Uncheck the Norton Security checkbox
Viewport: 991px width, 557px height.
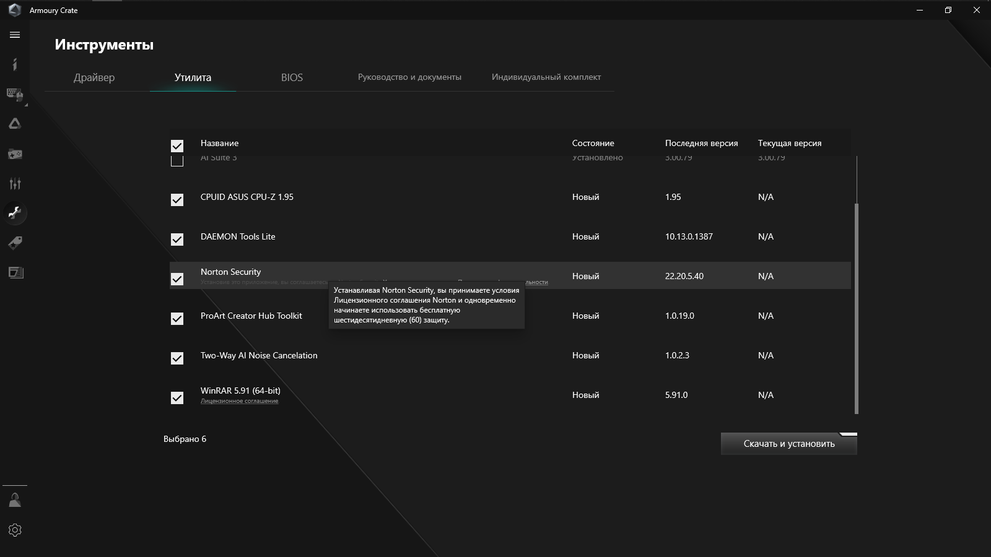177,279
